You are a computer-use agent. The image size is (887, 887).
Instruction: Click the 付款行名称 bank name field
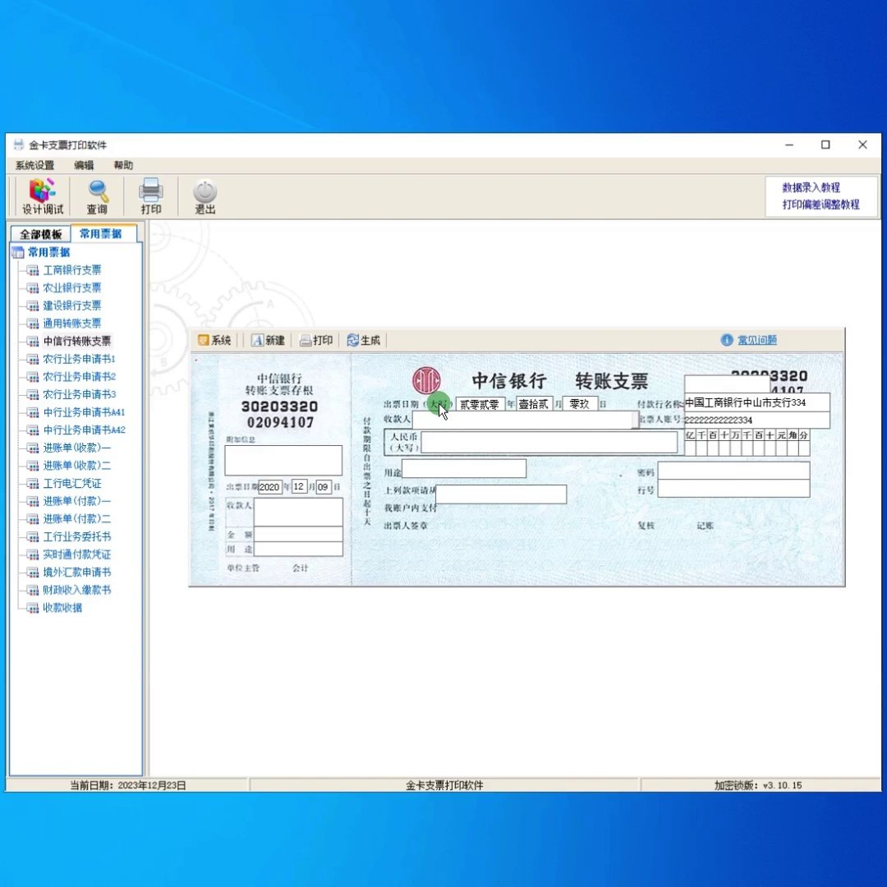tap(757, 402)
